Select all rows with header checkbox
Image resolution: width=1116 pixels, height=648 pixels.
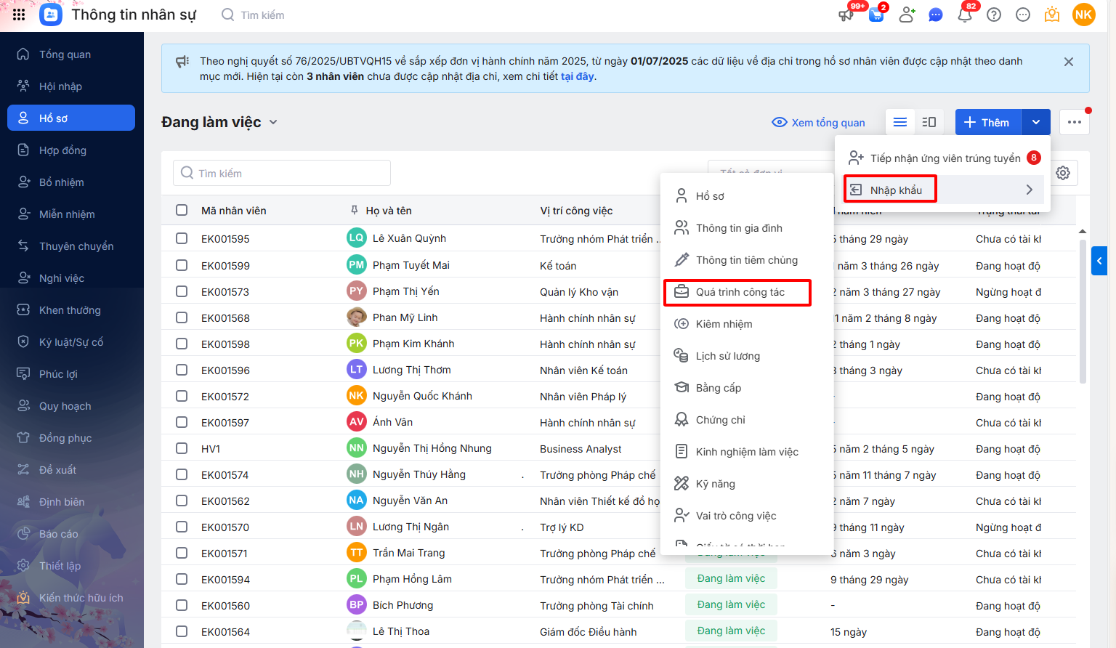coord(182,210)
